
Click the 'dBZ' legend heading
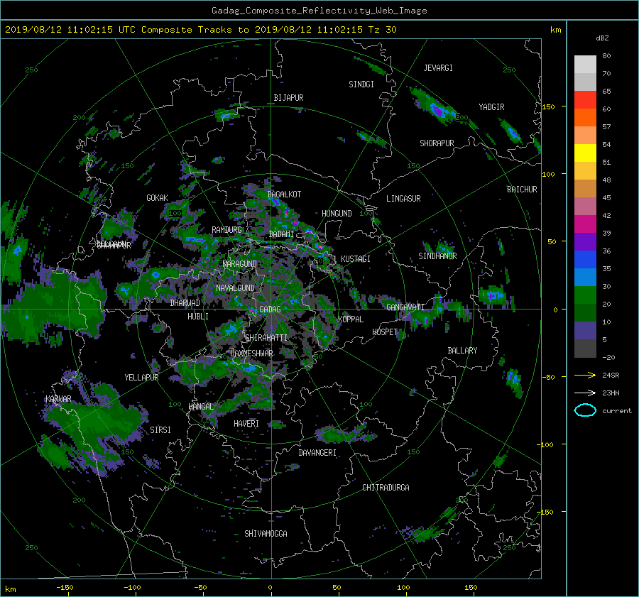click(x=602, y=38)
